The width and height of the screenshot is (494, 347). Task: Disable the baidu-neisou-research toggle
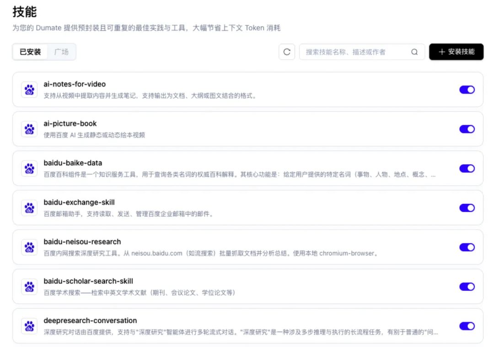tap(467, 247)
